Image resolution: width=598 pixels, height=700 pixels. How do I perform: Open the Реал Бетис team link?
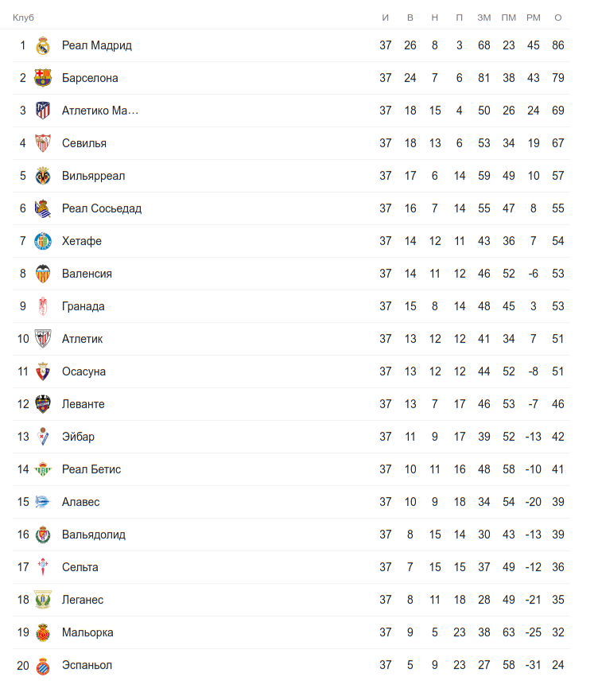click(x=91, y=469)
